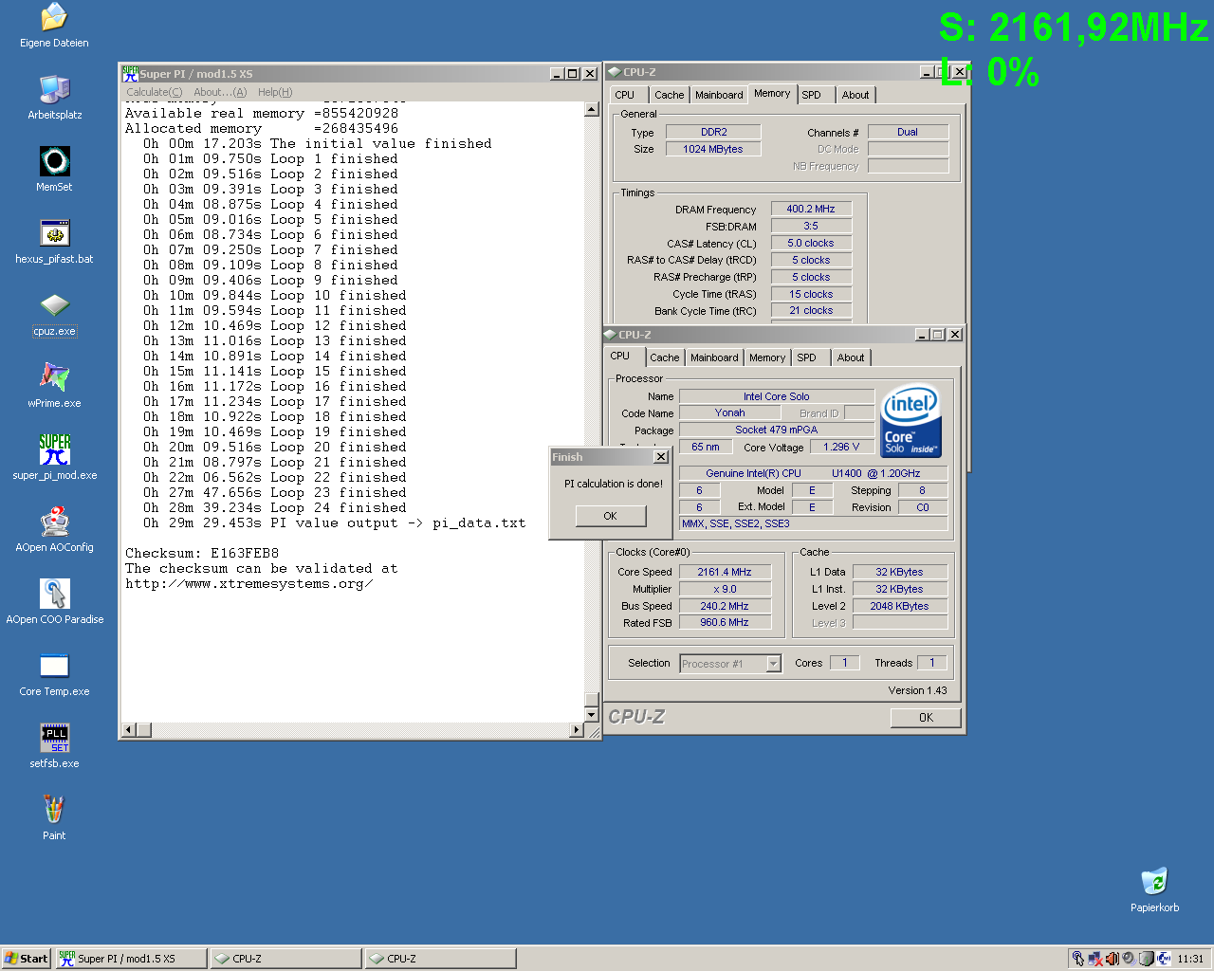Click the CAS# Latency value 5.0 clocks
The image size is (1214, 971).
pos(811,243)
